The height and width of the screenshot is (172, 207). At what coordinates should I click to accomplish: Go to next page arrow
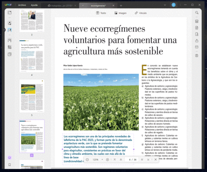click(x=142, y=160)
